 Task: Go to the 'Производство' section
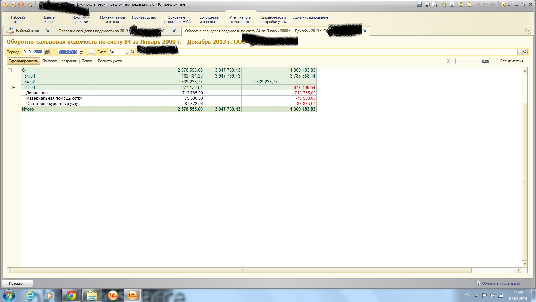(x=144, y=17)
